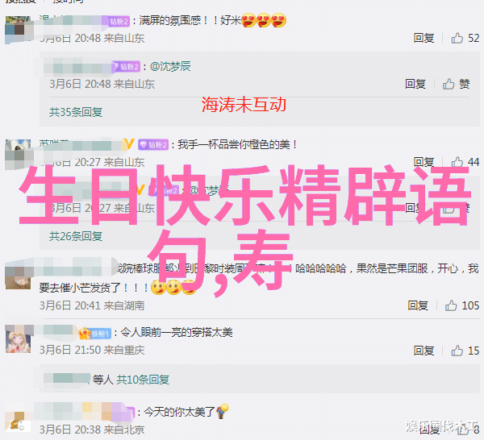Image resolution: width=484 pixels, height=440 pixels.
Task: Like the Hunan comment with 105 likes
Action: point(451,305)
